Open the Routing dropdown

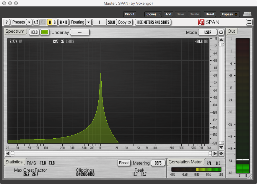pos(88,22)
